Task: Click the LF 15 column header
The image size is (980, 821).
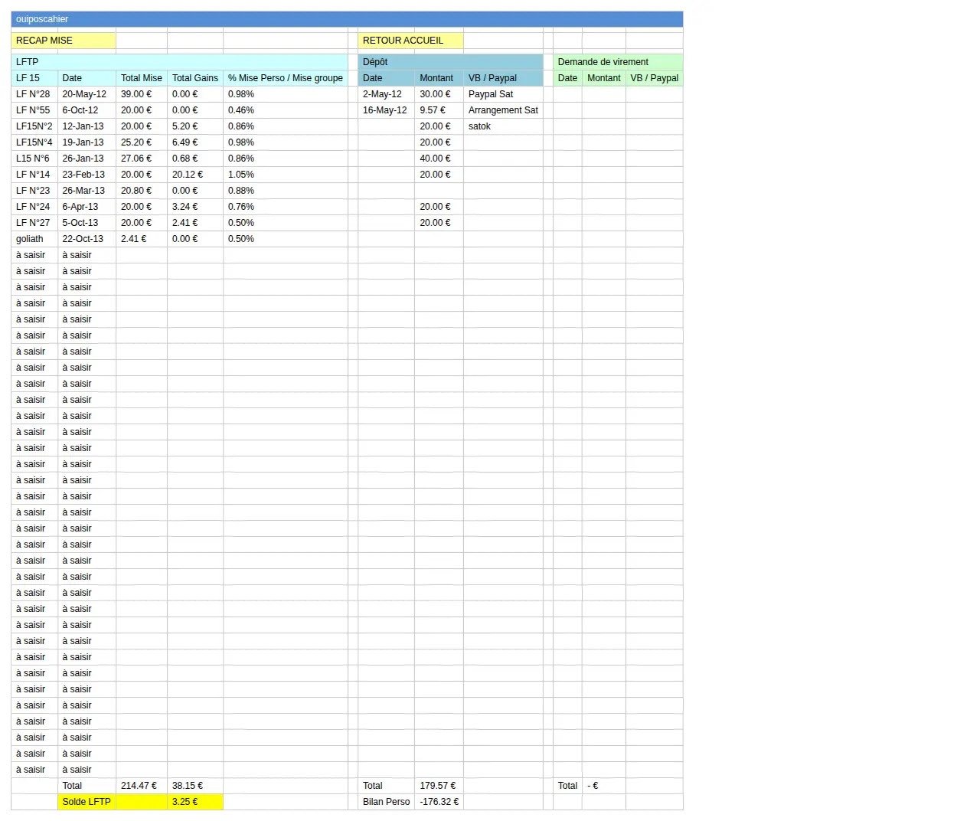Action: click(x=34, y=78)
